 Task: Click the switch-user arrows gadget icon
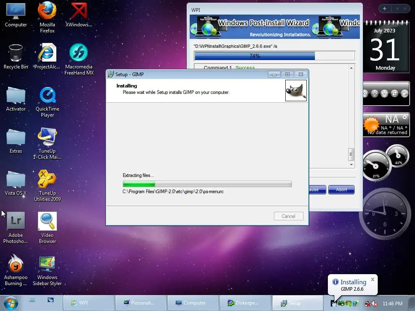[x=394, y=94]
